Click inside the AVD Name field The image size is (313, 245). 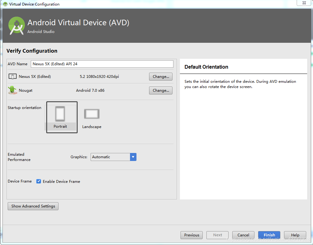click(102, 64)
